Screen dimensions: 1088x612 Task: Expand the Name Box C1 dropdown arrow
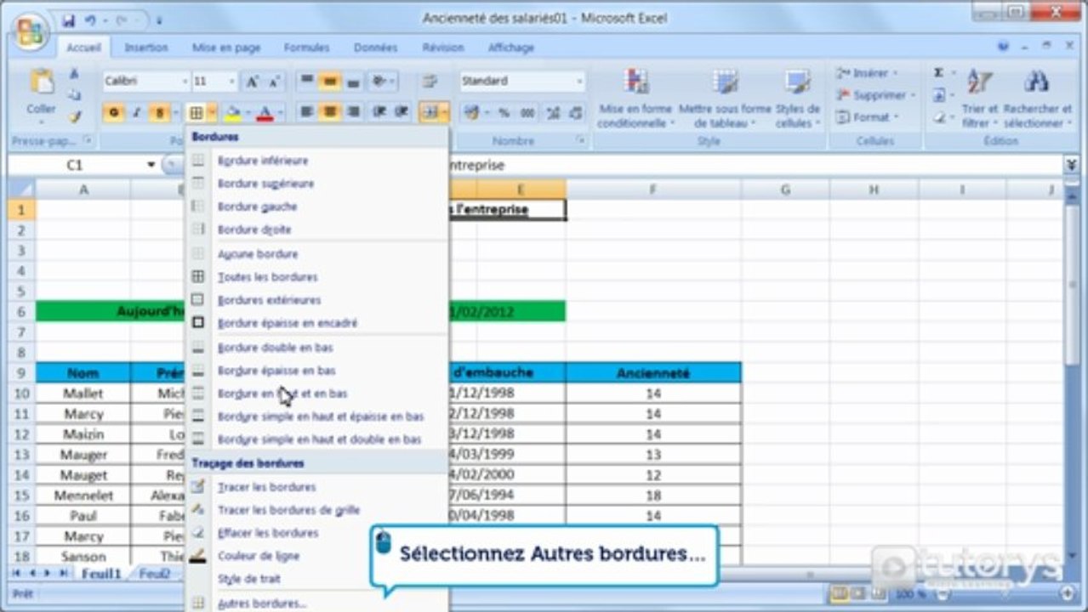[x=151, y=165]
